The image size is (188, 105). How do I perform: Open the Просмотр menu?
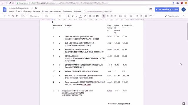27,11
